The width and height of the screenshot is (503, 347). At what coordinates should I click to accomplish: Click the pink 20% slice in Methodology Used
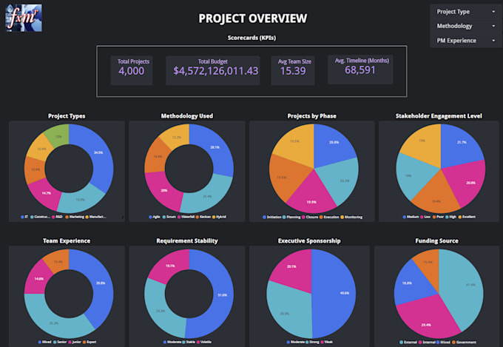tap(163, 191)
